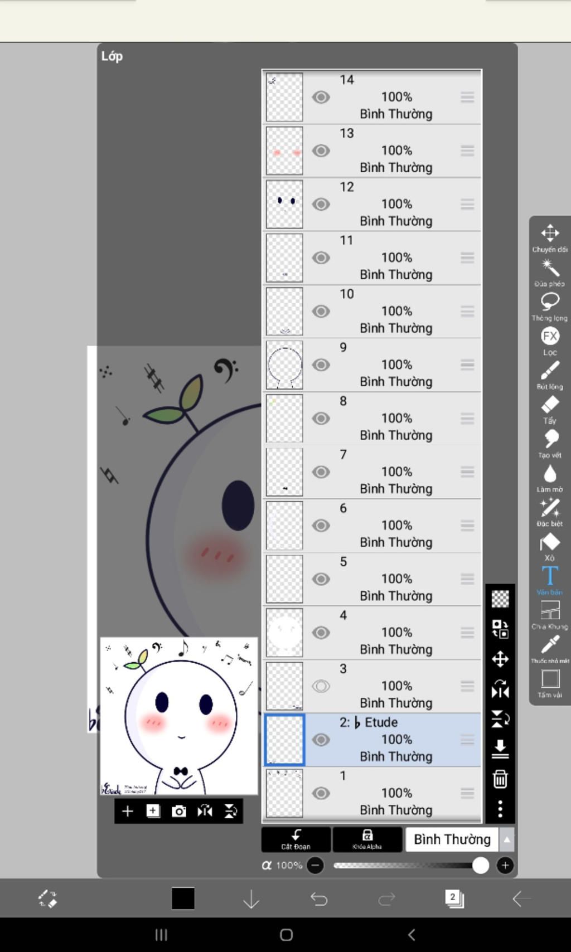Screen dimensions: 571x952
Task: Toggle visibility of layer 13
Action: coord(321,151)
